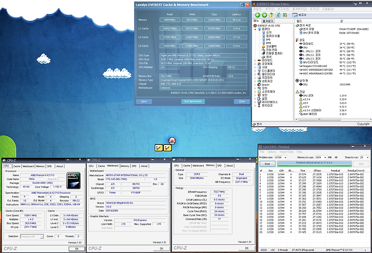Collapse the 컴퓨터 computer node in EVEREST tree
372x253 pixels.
(255, 29)
